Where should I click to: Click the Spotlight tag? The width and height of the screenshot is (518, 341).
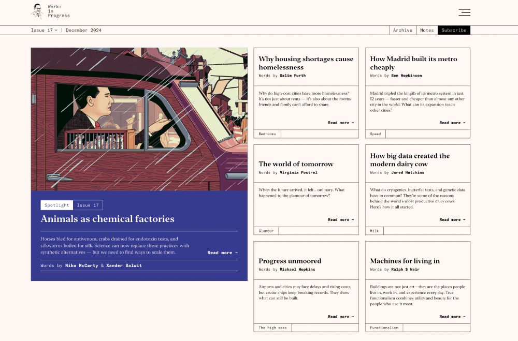57,205
